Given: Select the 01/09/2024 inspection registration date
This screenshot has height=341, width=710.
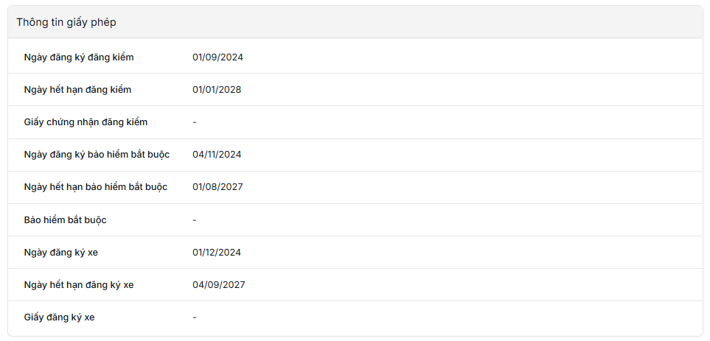Looking at the screenshot, I should click(217, 57).
